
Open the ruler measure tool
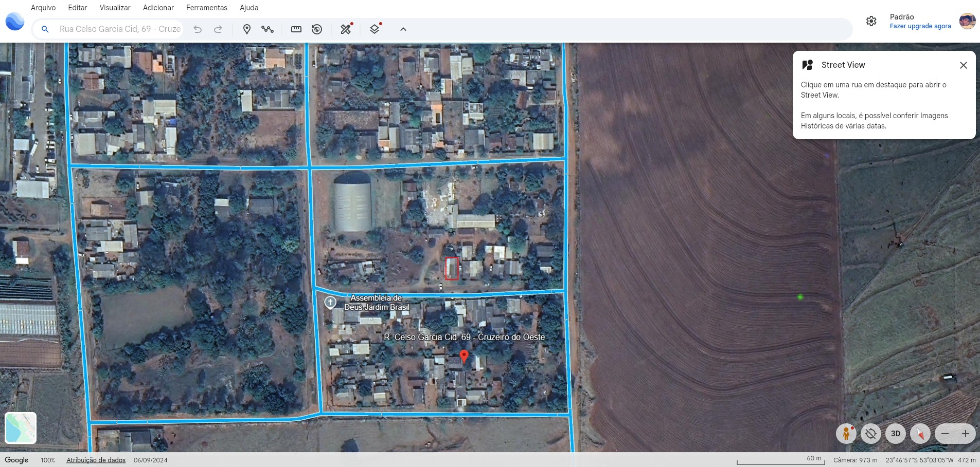(x=296, y=29)
